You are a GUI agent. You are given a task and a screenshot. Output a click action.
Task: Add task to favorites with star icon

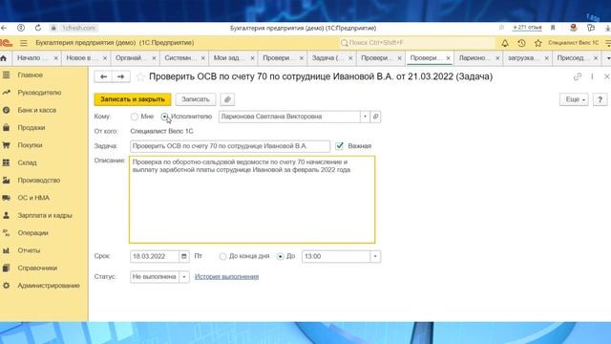tap(140, 76)
